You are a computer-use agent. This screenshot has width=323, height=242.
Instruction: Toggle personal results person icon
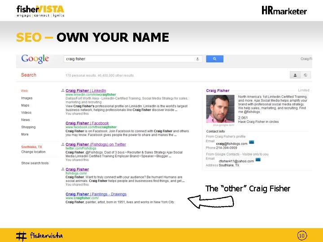295,75
